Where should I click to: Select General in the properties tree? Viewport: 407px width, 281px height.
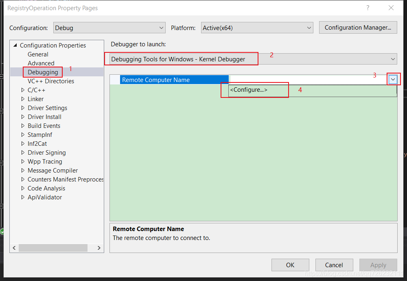[38, 54]
